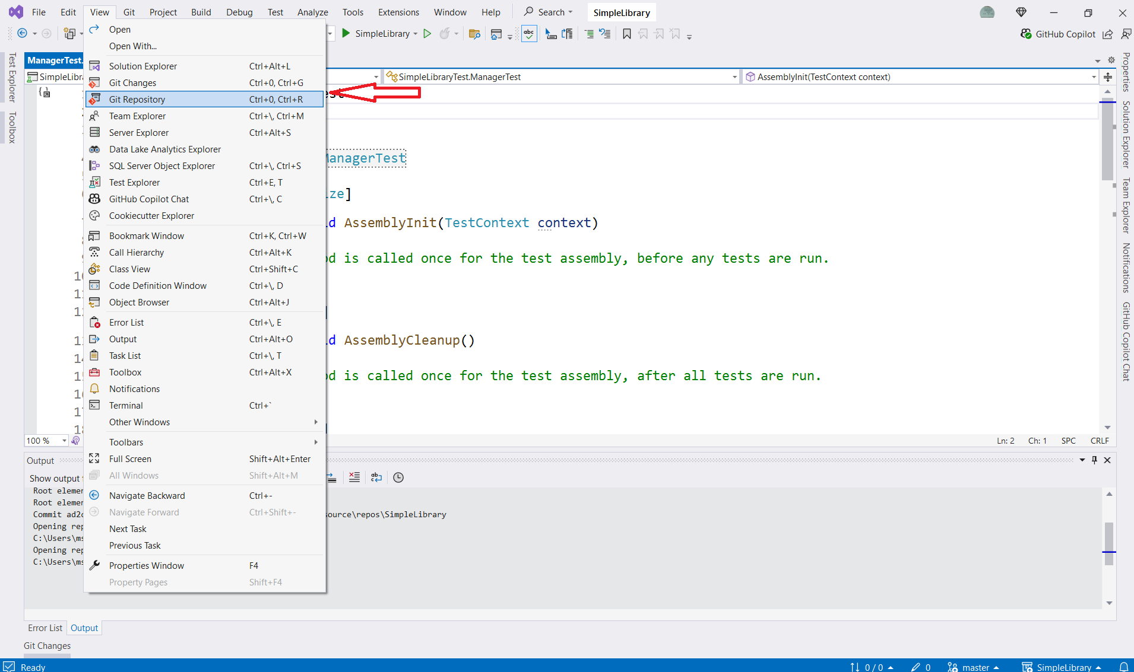The image size is (1134, 672).
Task: Click the notifications bell in status bar
Action: pyautogui.click(x=1123, y=667)
